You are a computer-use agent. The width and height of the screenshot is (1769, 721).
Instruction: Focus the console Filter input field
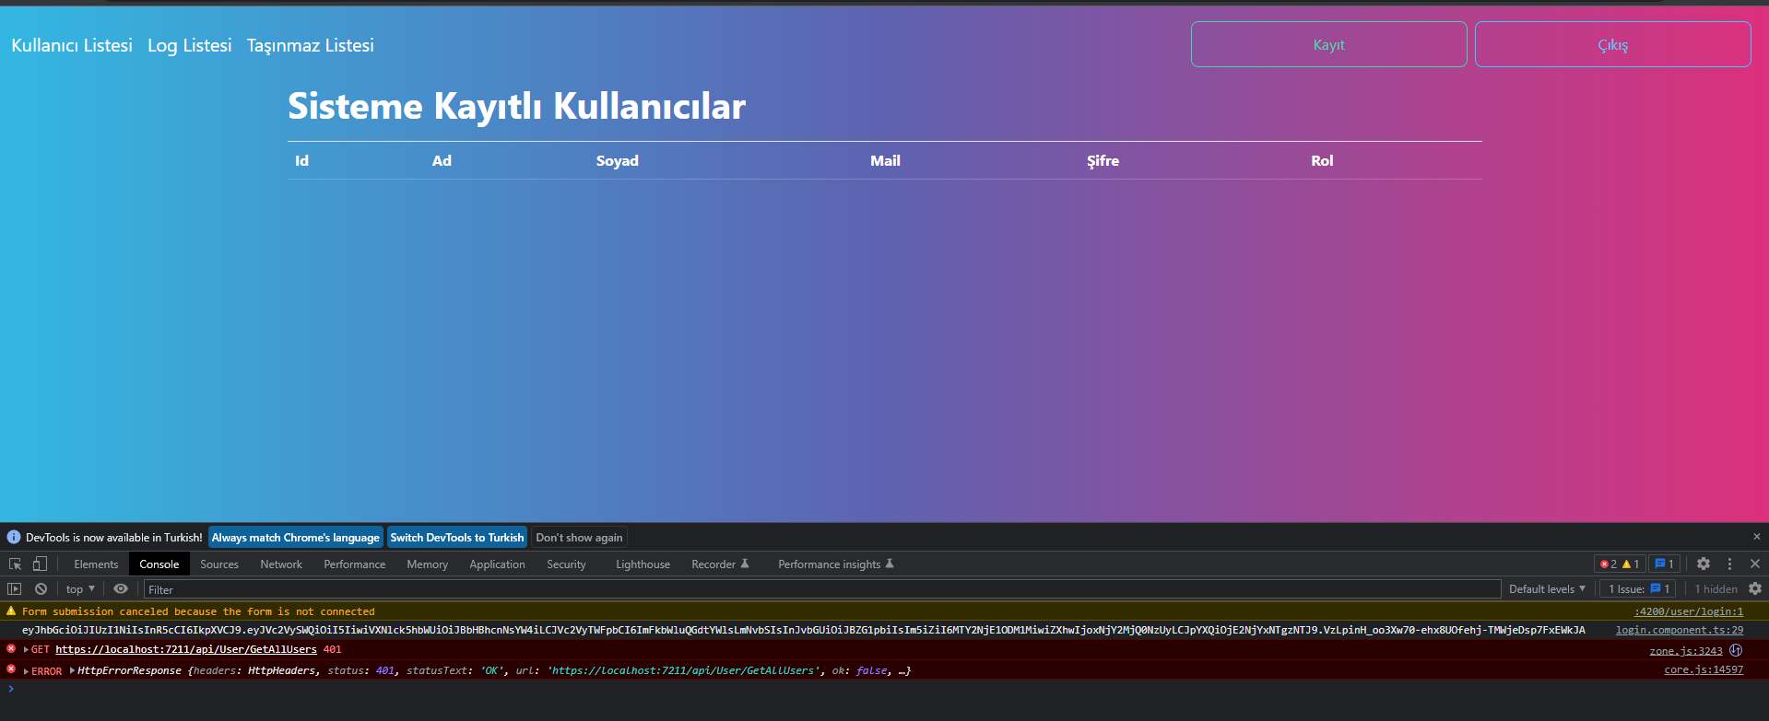pyautogui.click(x=822, y=589)
